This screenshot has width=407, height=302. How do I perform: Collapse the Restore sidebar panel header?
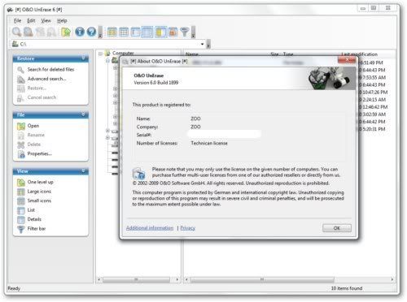click(50, 58)
